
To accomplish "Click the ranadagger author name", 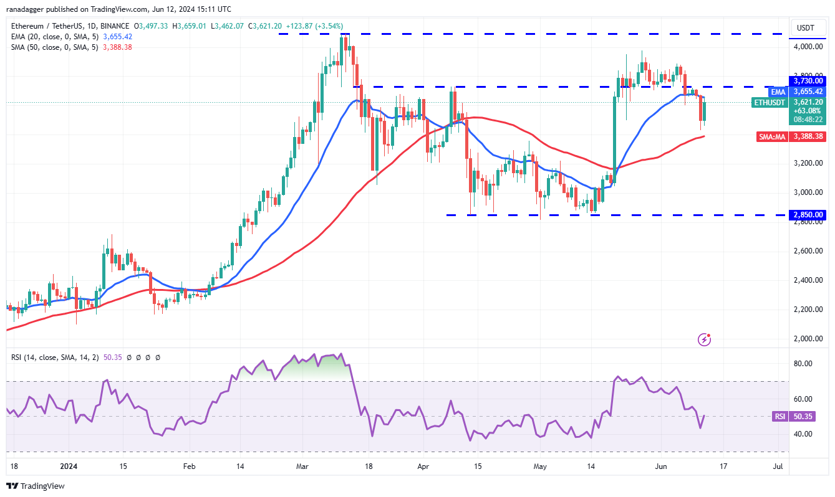I will coord(27,9).
